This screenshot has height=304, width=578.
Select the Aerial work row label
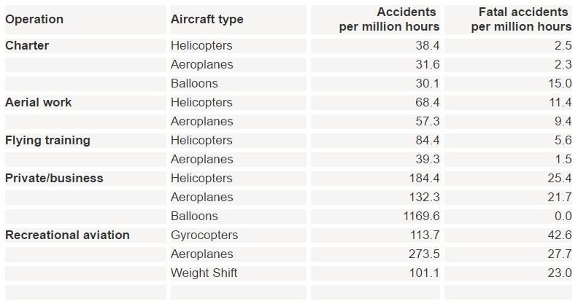pyautogui.click(x=39, y=102)
